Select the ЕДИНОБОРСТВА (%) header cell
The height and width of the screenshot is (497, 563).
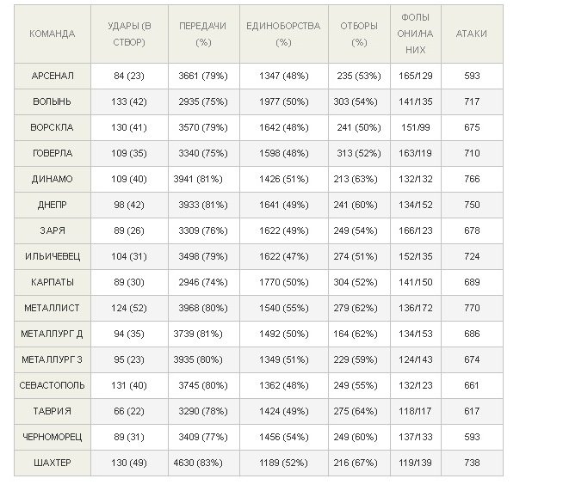click(283, 34)
